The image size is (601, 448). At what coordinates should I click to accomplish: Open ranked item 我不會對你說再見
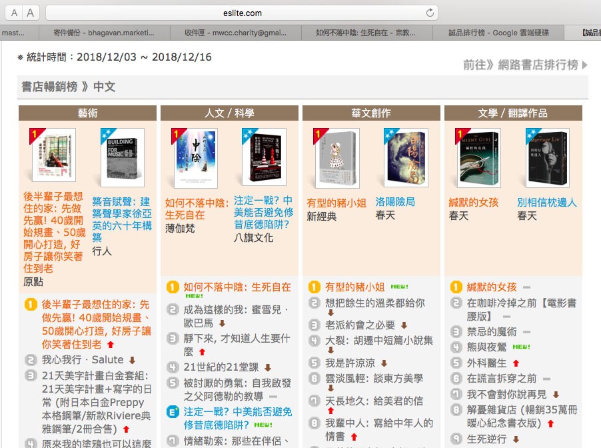click(x=506, y=394)
